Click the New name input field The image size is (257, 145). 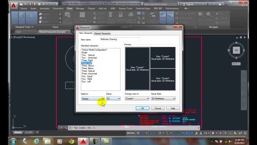(120, 39)
